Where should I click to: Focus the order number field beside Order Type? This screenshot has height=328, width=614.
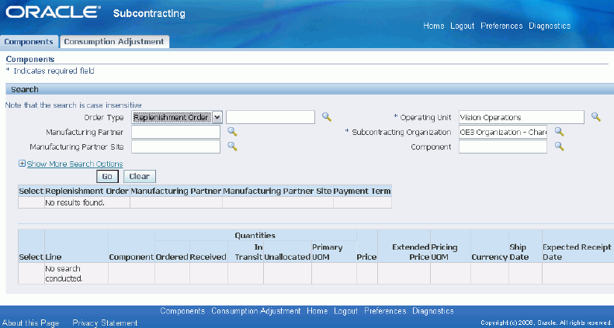tap(270, 117)
